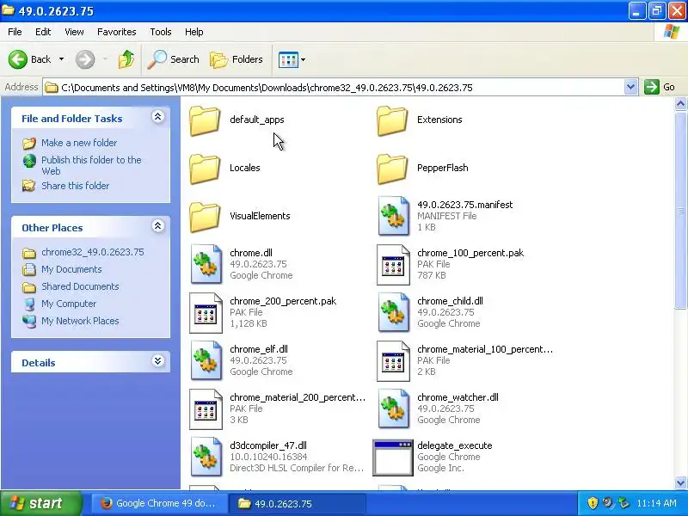
Task: Toggle the Folders pane button
Action: [236, 59]
